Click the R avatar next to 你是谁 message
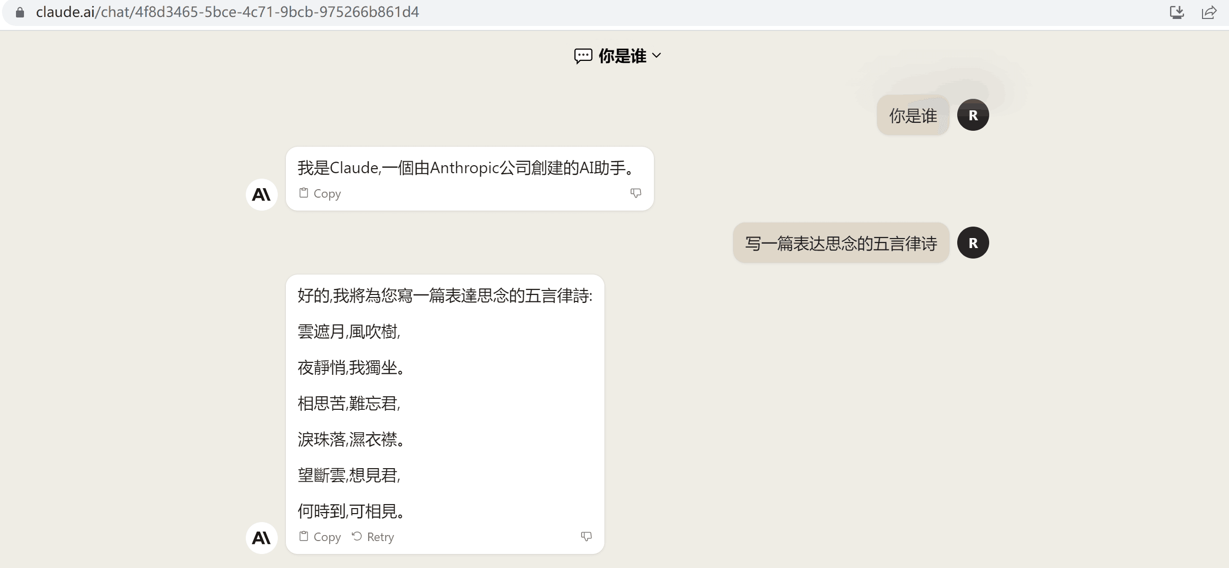Screen dimensions: 1229x568 pyautogui.click(x=973, y=115)
